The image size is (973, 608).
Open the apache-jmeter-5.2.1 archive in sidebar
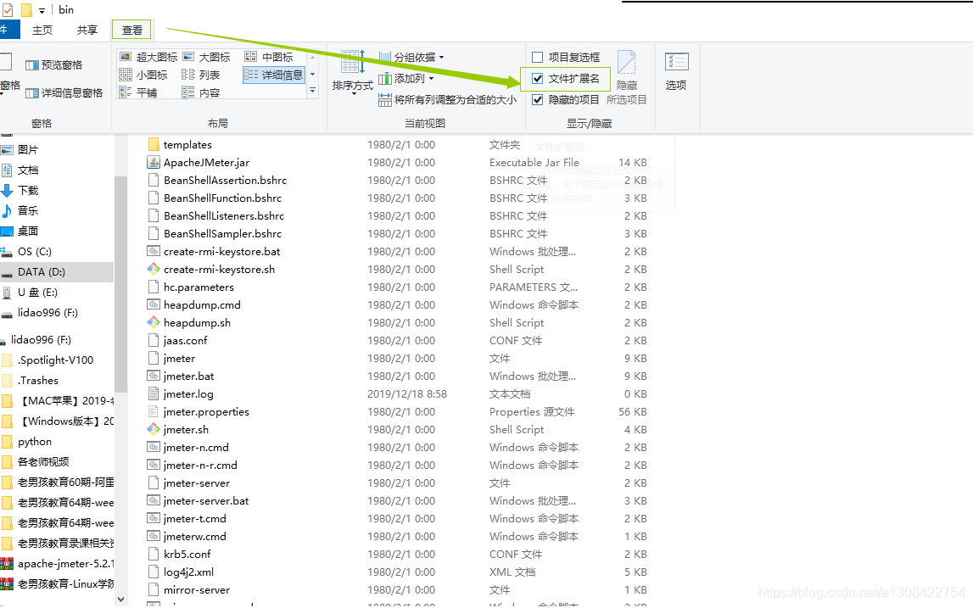click(57, 564)
